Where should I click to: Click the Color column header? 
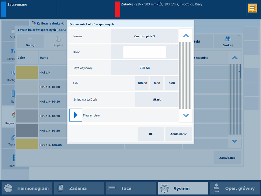click(27, 58)
